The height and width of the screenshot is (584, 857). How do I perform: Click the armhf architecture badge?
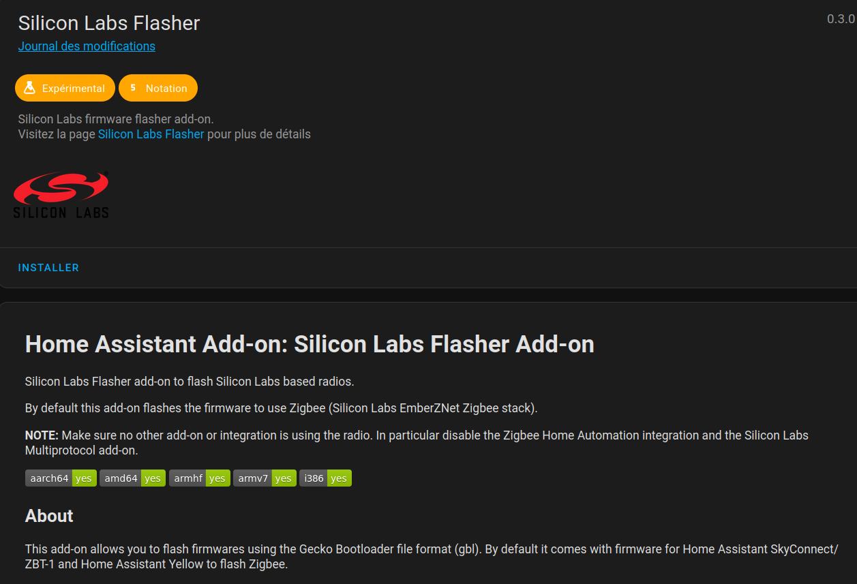coord(198,478)
